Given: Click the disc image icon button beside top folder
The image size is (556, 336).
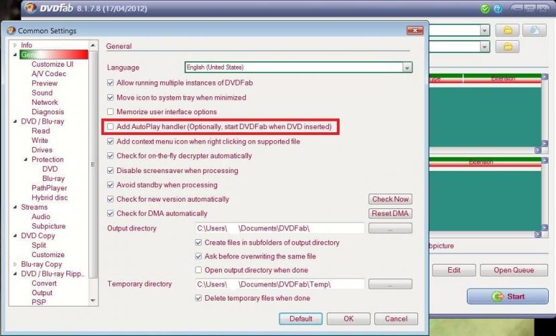Looking at the screenshot, I should point(535,31).
